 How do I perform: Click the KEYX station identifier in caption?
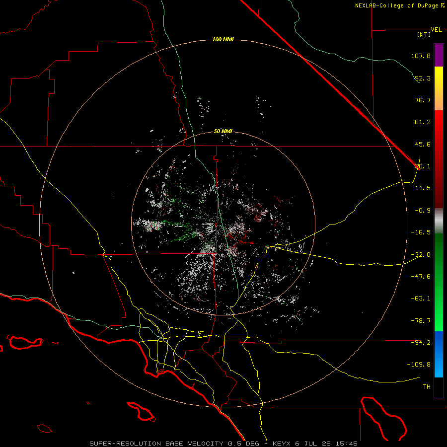(x=282, y=444)
